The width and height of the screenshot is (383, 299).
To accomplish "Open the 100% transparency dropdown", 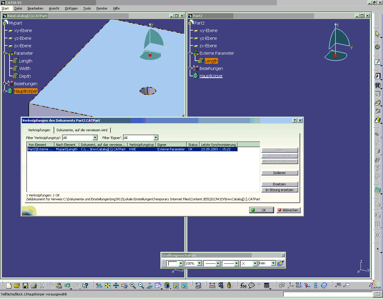I will pos(199,263).
